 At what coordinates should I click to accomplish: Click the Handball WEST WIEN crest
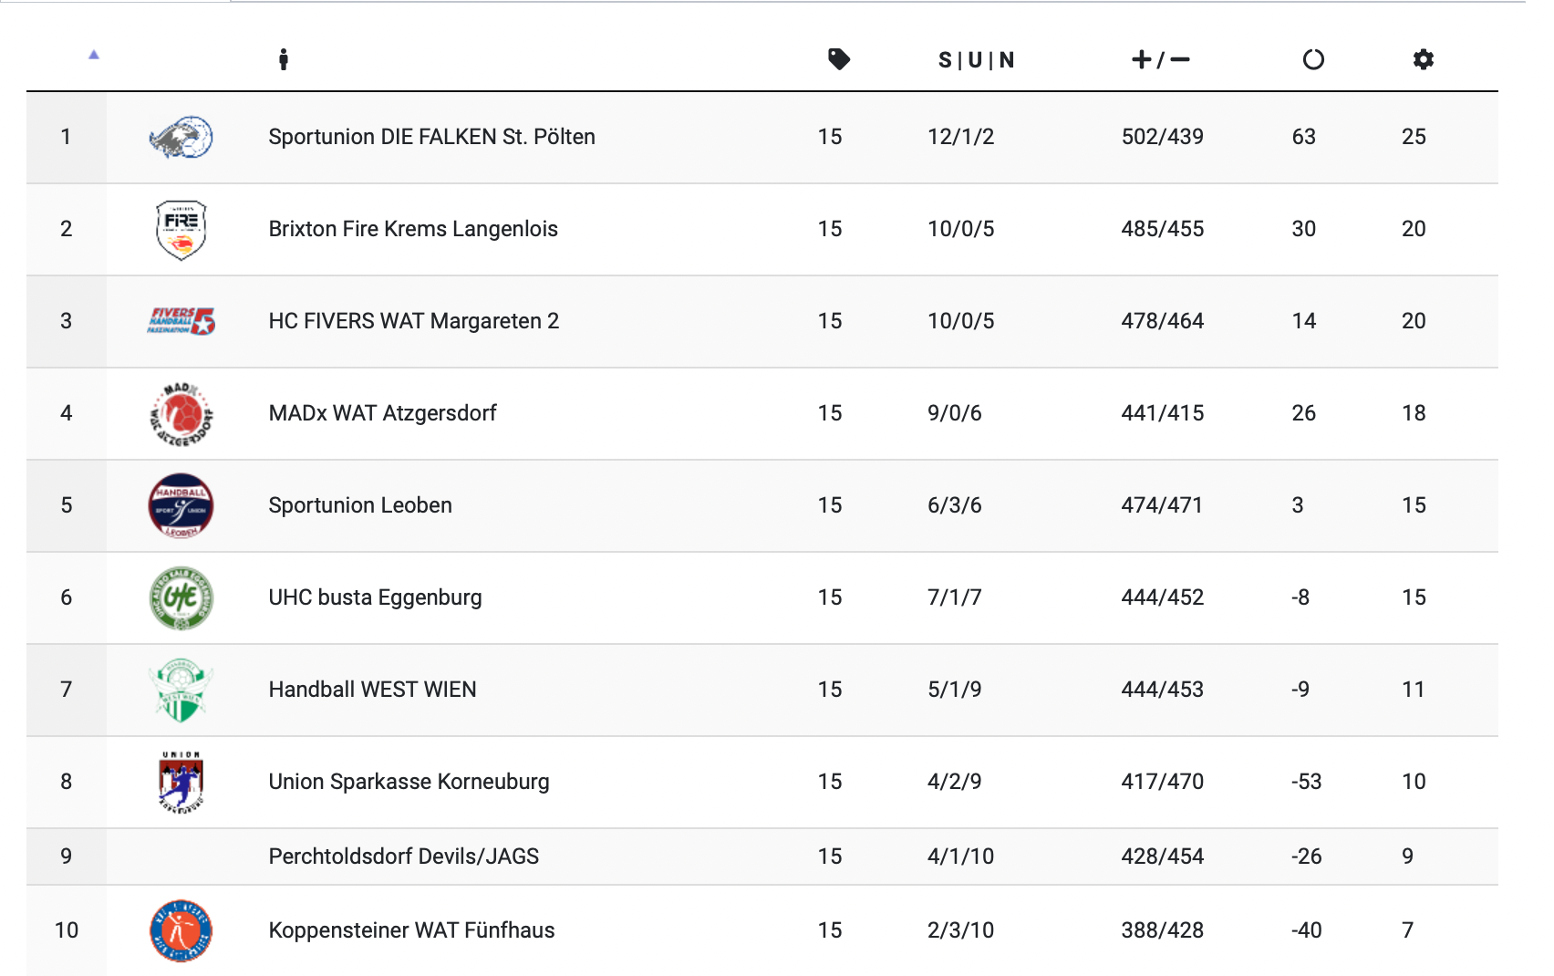click(x=181, y=690)
